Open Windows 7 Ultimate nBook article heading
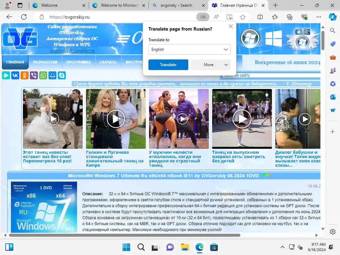The image size is (340, 255). point(163,176)
